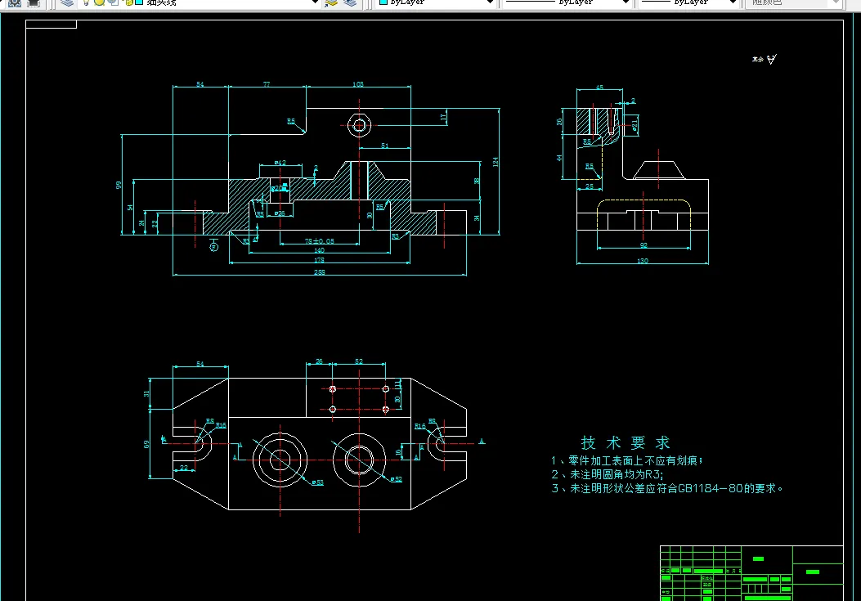The width and height of the screenshot is (861, 601).
Task: Toggle the layer lock icon
Action: click(x=129, y=2)
